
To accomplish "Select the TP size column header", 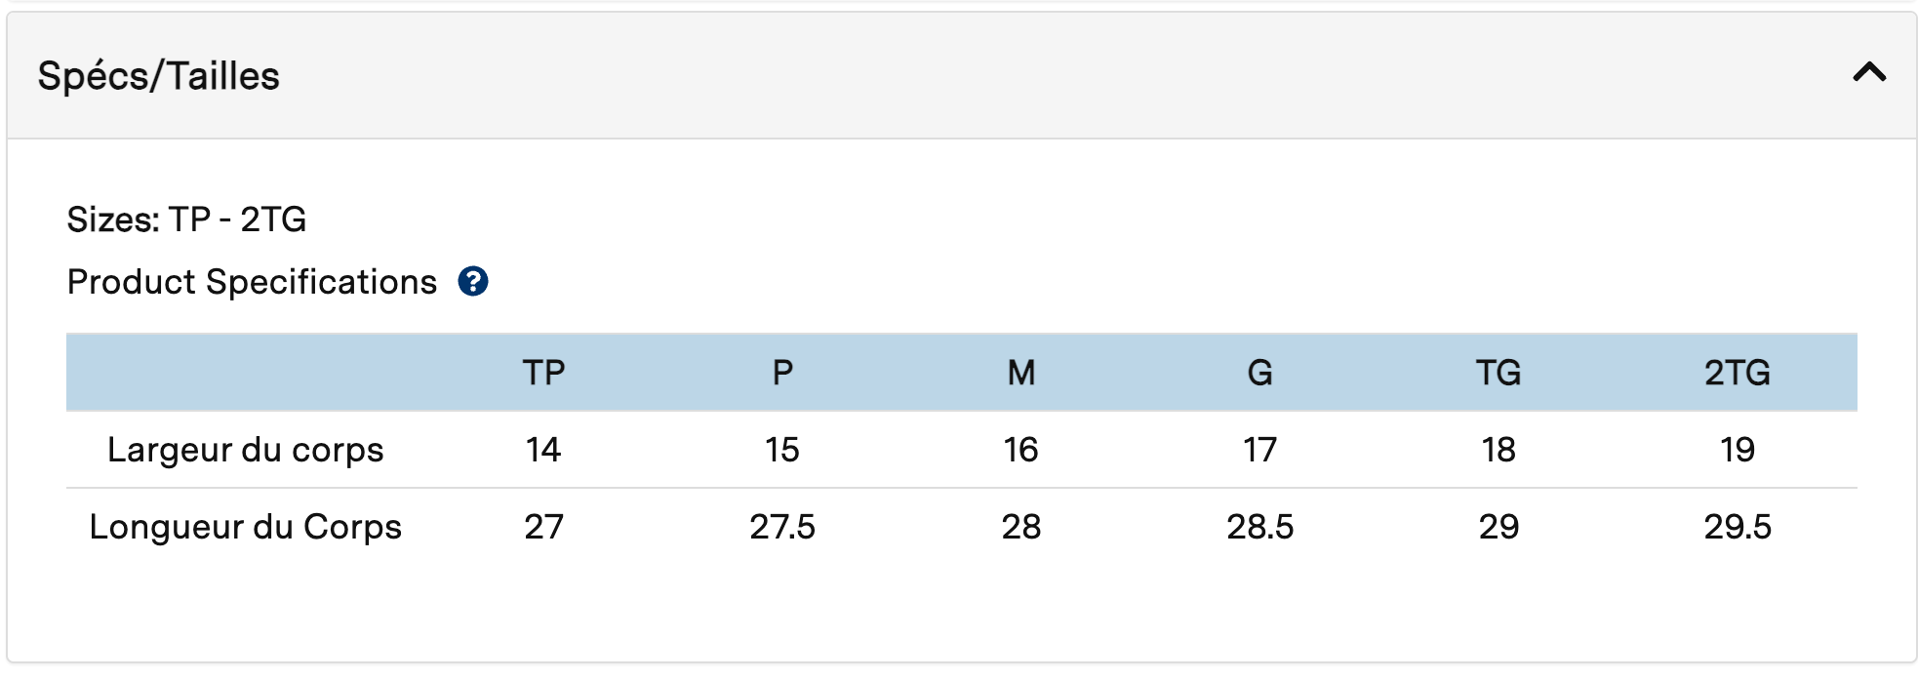I will (543, 373).
